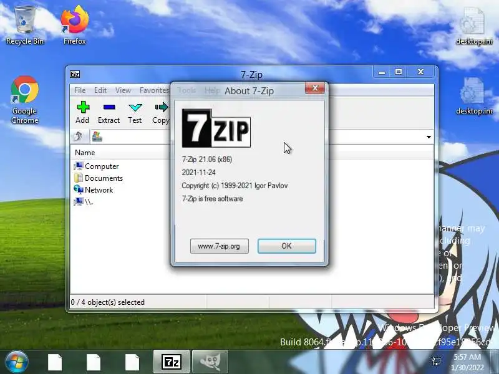499x374 pixels.
Task: Click OK in About 7-Zip dialog
Action: coord(286,246)
